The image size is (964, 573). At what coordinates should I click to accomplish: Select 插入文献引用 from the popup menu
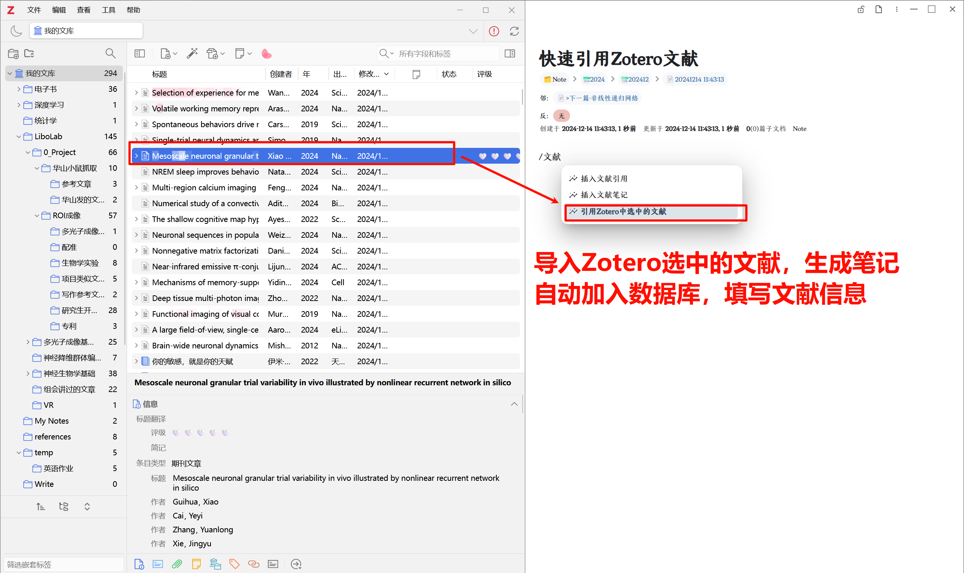[x=604, y=179]
